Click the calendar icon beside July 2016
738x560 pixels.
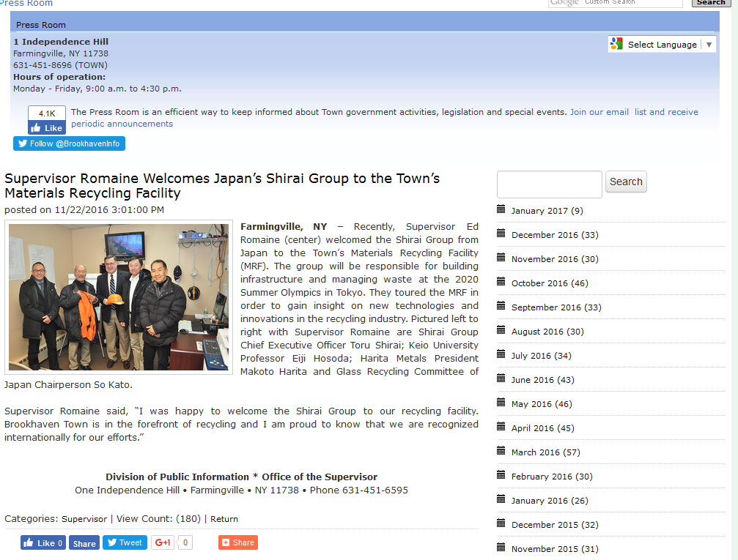click(501, 354)
